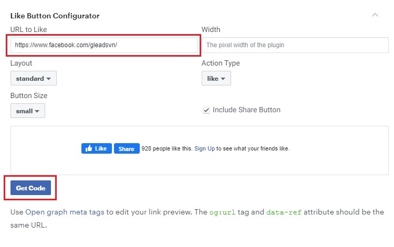Collapse the Like Button Configurator panel
Image resolution: width=394 pixels, height=247 pixels.
pos(375,15)
